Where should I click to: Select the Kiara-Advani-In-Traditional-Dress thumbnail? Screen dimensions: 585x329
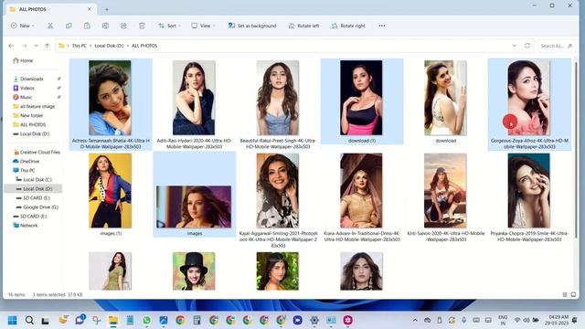tap(361, 191)
